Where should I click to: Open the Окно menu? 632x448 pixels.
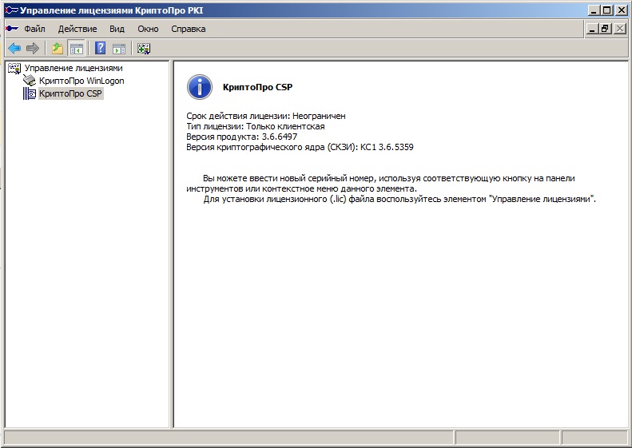coord(148,29)
